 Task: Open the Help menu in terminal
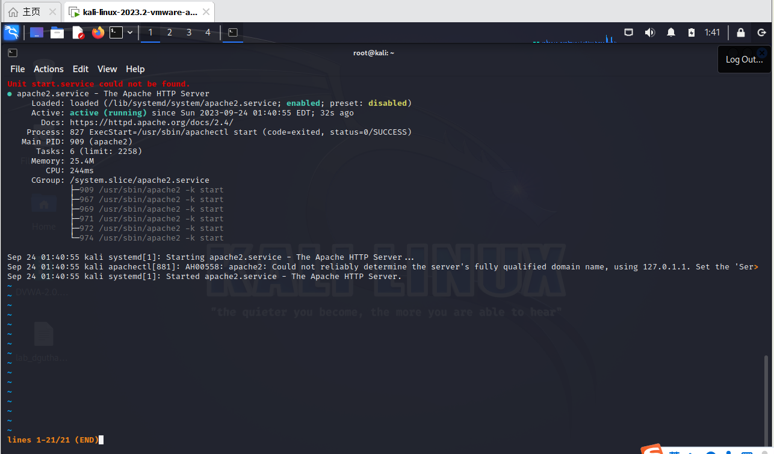135,69
